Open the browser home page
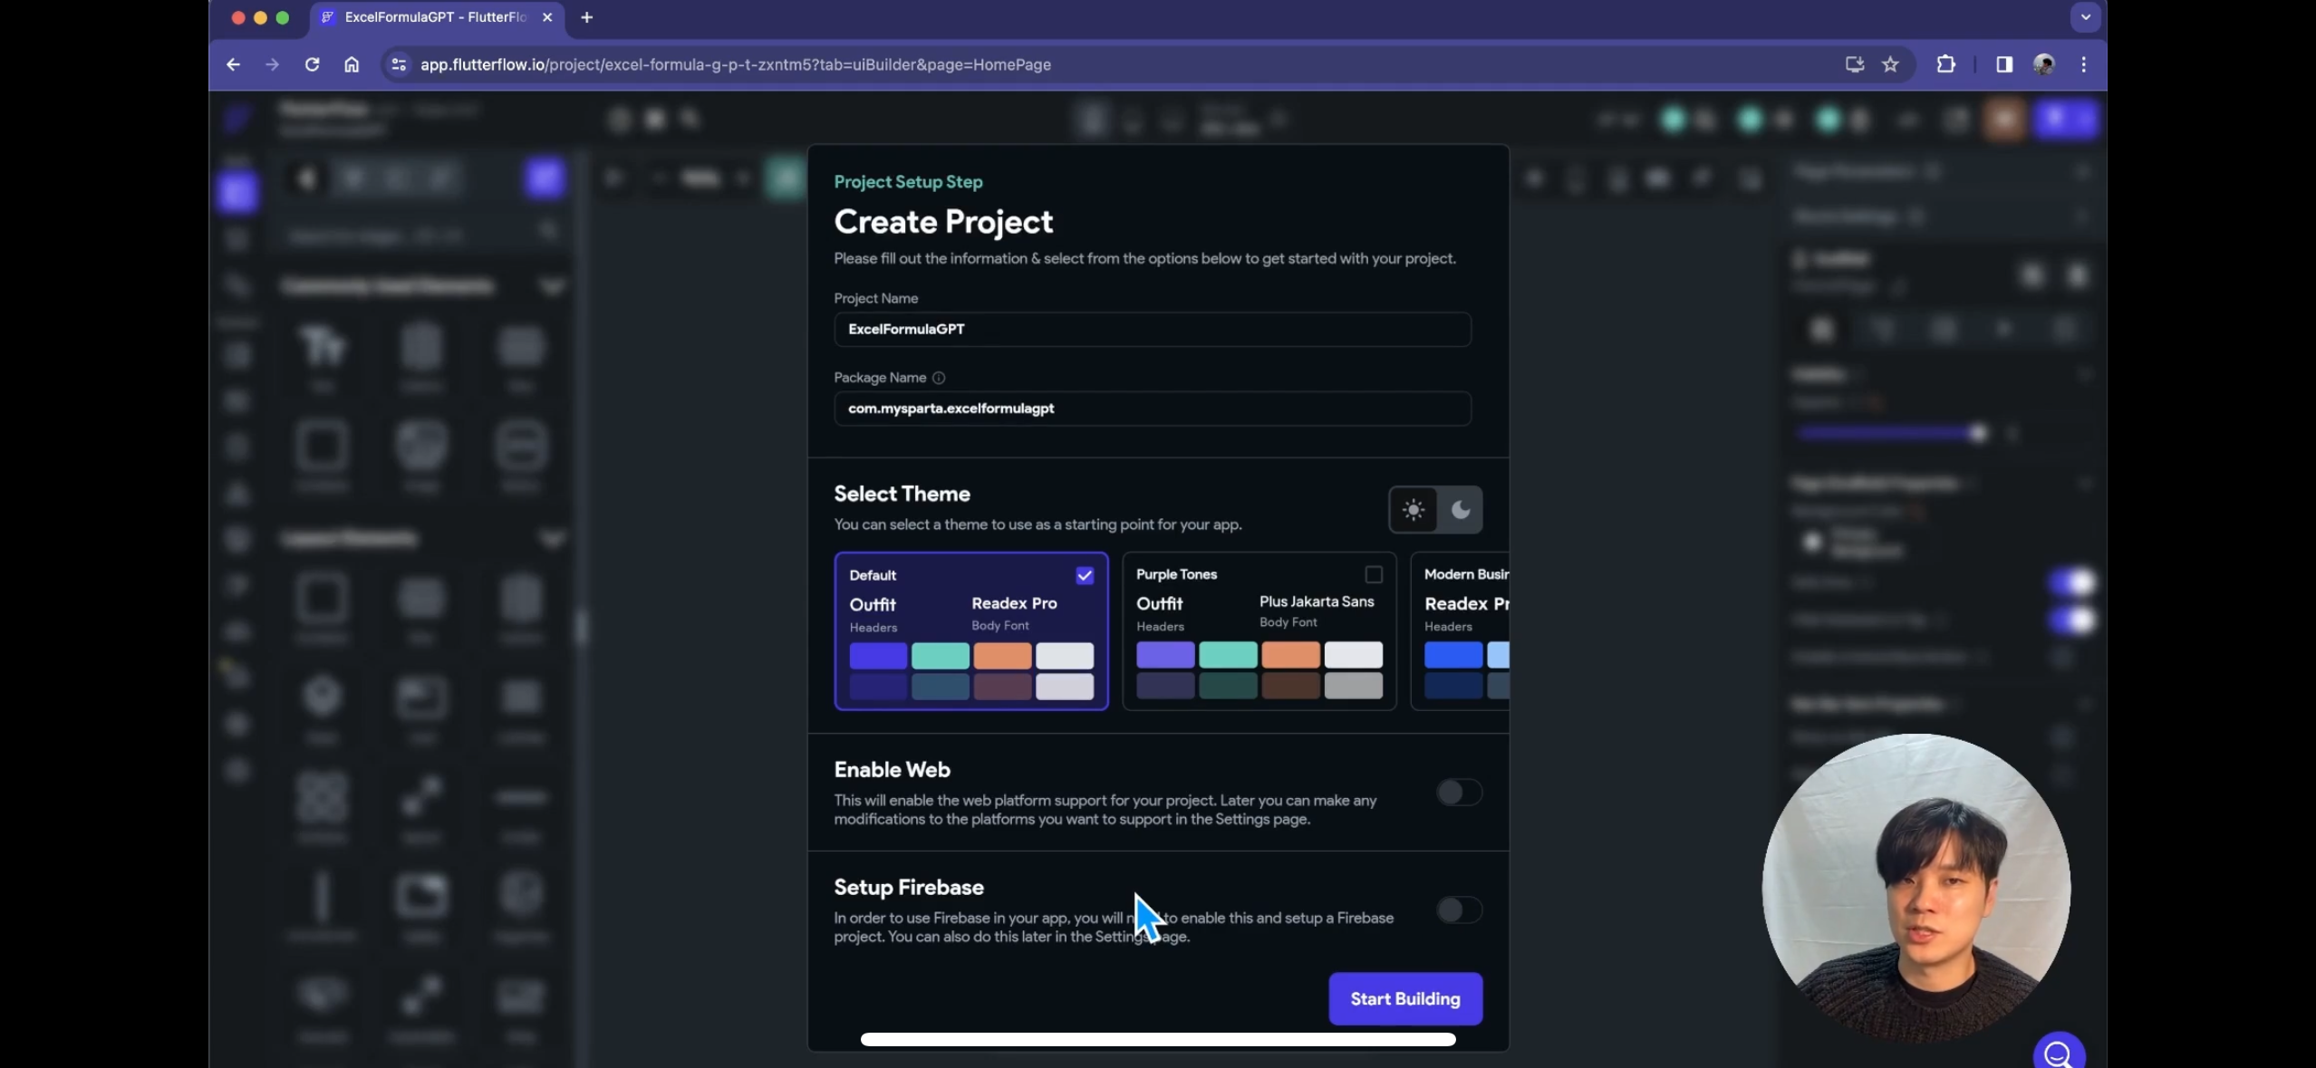 [x=352, y=64]
